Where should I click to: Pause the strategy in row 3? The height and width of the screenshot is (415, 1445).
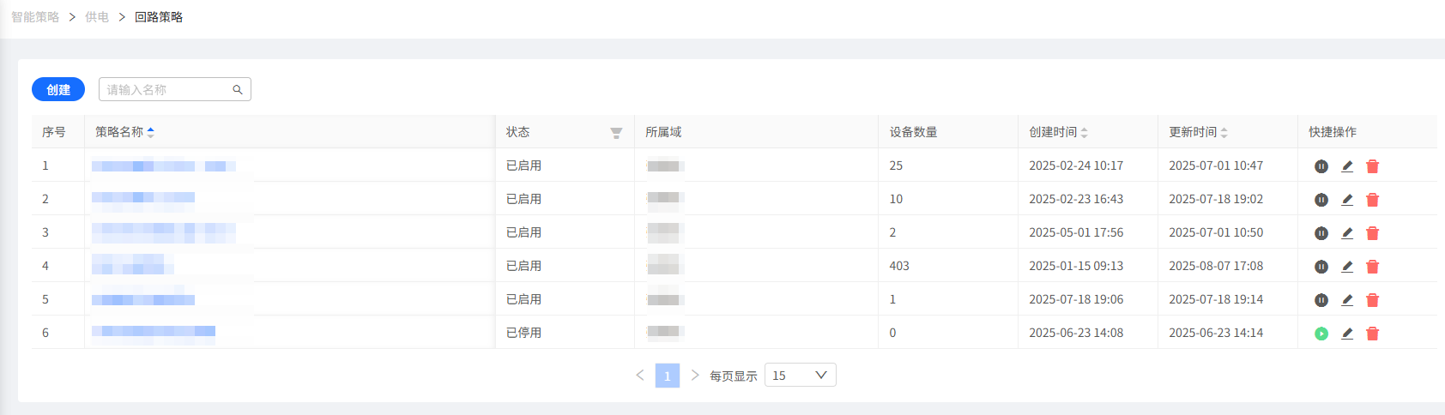point(1321,233)
